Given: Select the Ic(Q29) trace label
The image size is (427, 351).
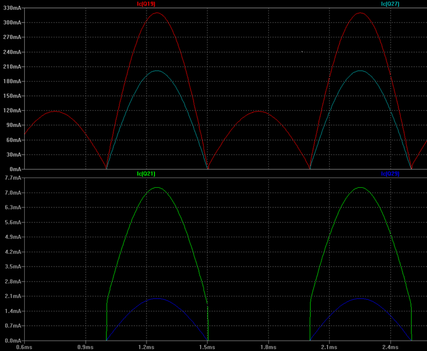Looking at the screenshot, I should coord(390,173).
